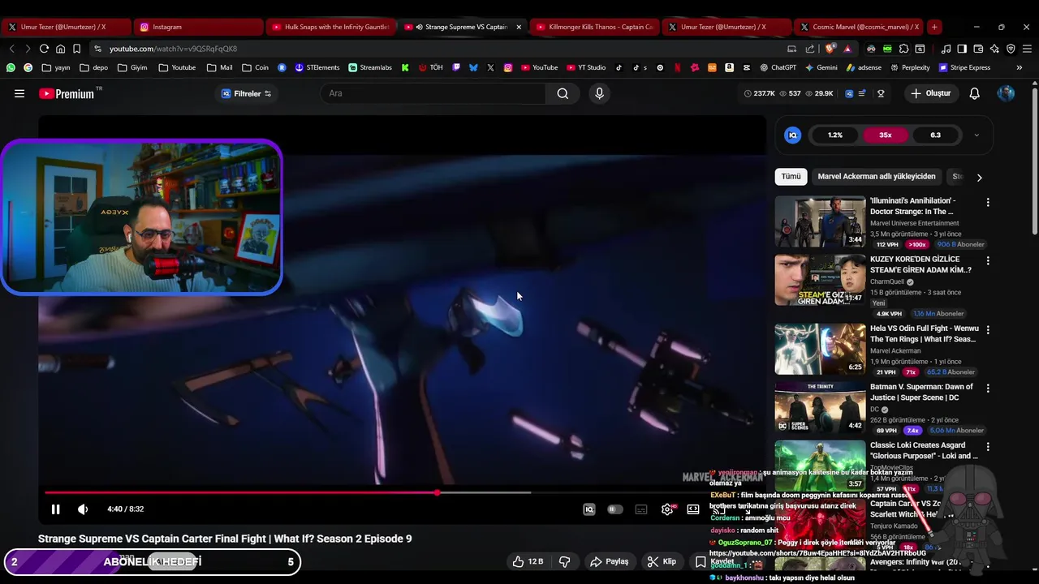
Task: Open options for Batman V. Superman video
Action: [x=988, y=389]
